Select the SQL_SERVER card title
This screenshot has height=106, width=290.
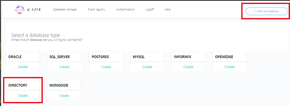[60, 57]
